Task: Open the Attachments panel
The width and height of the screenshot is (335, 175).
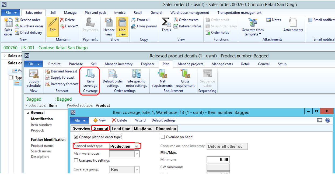Action: 293,24
